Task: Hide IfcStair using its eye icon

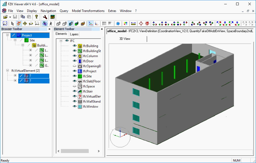Action: 75,91
